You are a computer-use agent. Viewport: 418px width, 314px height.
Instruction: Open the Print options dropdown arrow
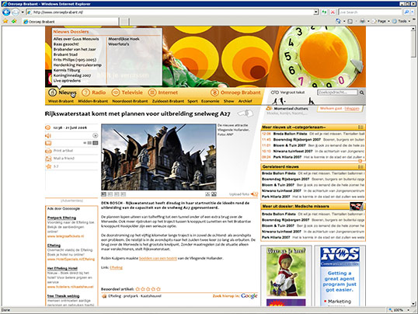(368, 21)
